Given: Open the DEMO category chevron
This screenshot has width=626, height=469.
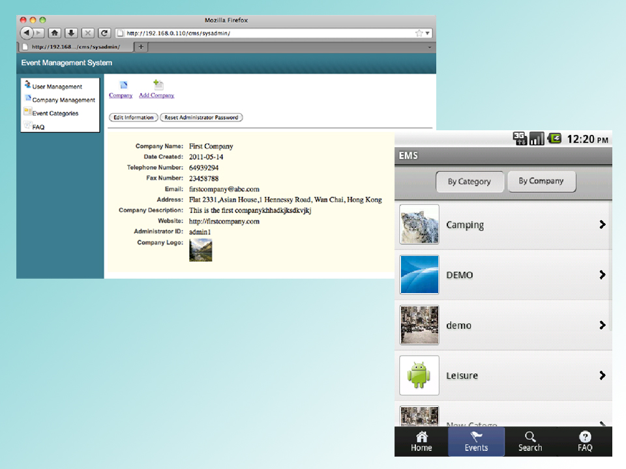Looking at the screenshot, I should click(x=602, y=275).
